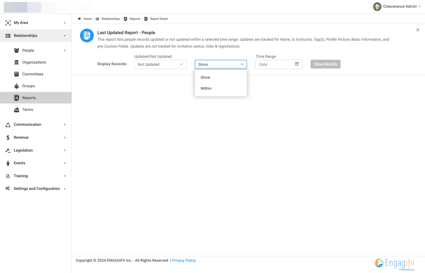Click the Terms ballot icon
Image resolution: width=425 pixels, height=273 pixels.
coord(17,110)
